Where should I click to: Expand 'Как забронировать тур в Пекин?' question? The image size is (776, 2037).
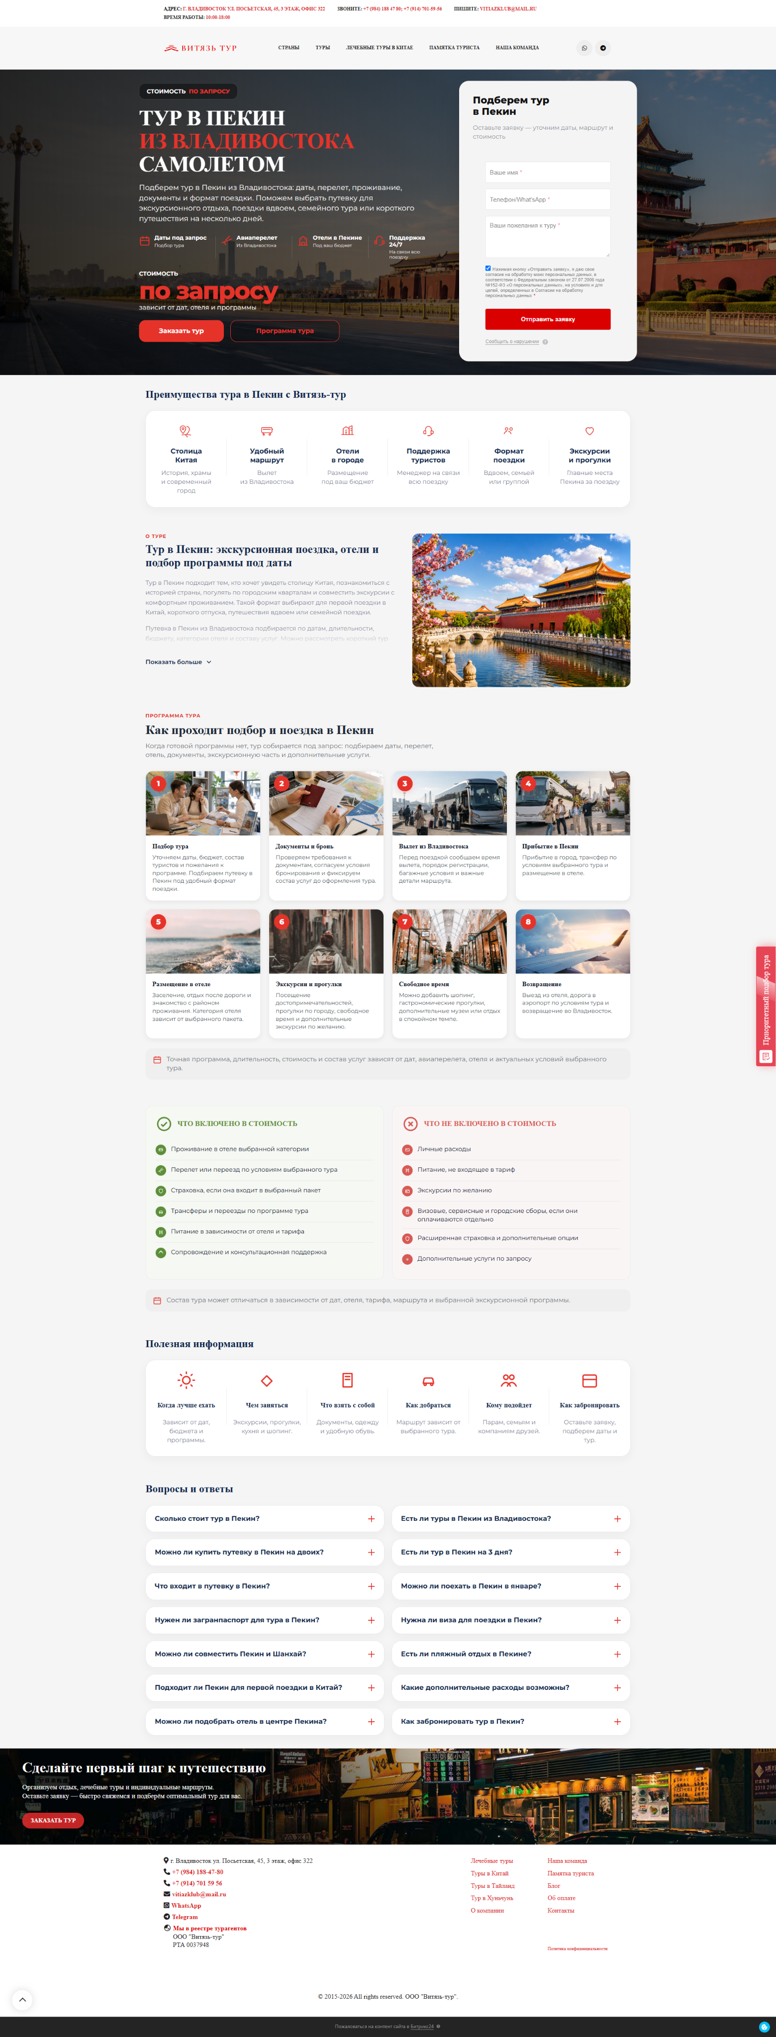tap(511, 1722)
